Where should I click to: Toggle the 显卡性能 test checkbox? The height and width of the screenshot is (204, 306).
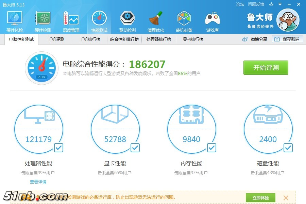pos(135,148)
